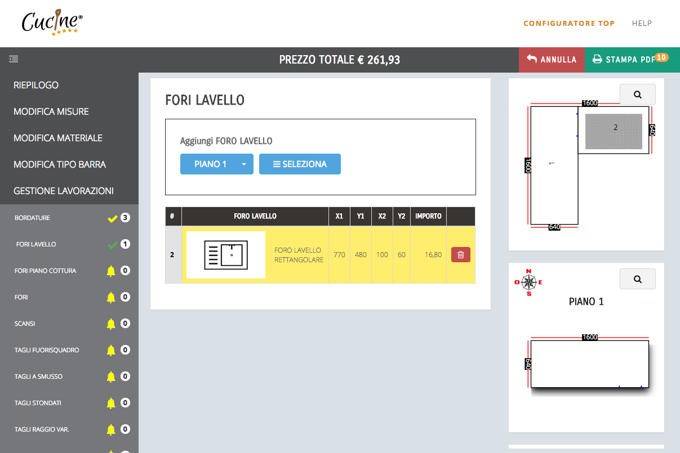Image resolution: width=680 pixels, height=453 pixels.
Task: Click the printer icon on Stampa PDF
Action: click(x=597, y=59)
